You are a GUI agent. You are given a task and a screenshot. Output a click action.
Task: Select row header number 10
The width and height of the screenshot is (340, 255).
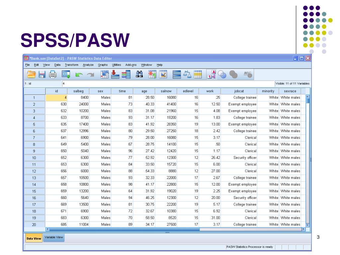coord(34,158)
